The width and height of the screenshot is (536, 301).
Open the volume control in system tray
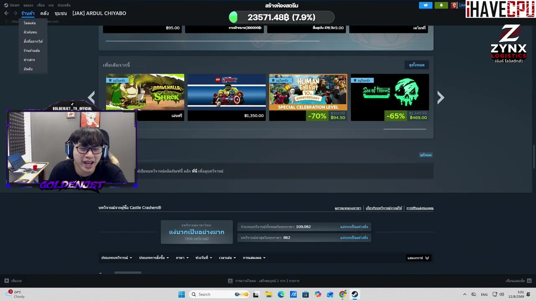pyautogui.click(x=502, y=294)
